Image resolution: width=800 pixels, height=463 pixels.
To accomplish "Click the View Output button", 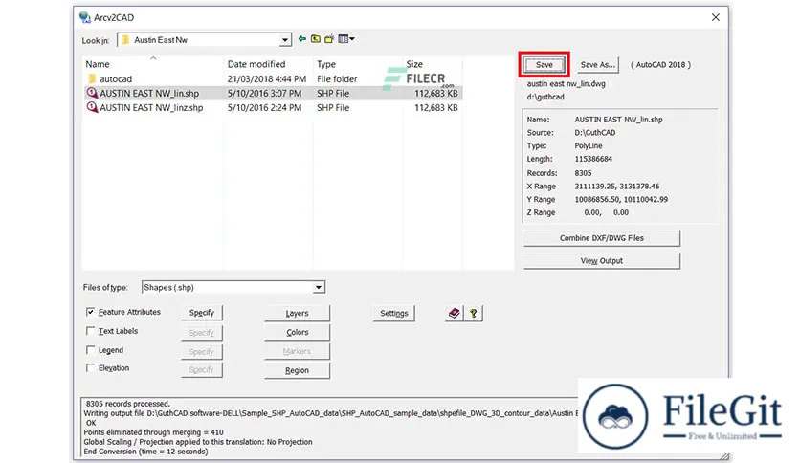I will point(602,260).
